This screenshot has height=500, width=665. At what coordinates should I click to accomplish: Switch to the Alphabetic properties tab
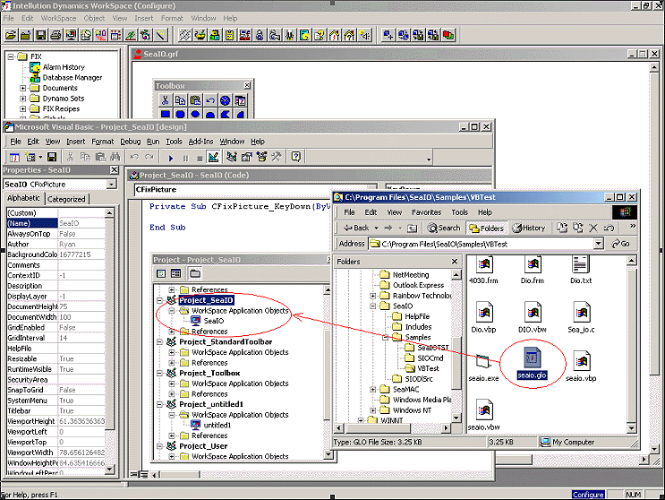(x=24, y=198)
